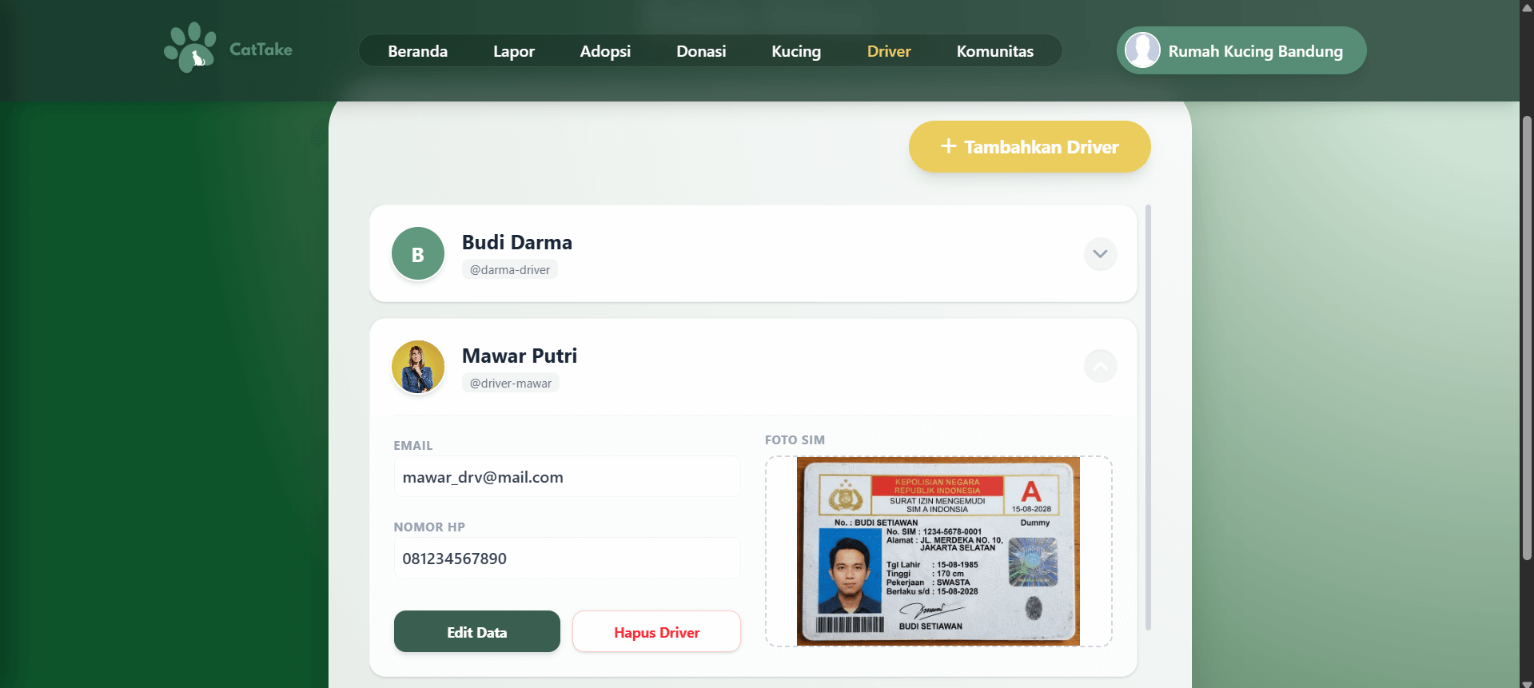The image size is (1534, 688).
Task: Click the Rumah Kucing Bandung profile avatar
Action: point(1142,50)
